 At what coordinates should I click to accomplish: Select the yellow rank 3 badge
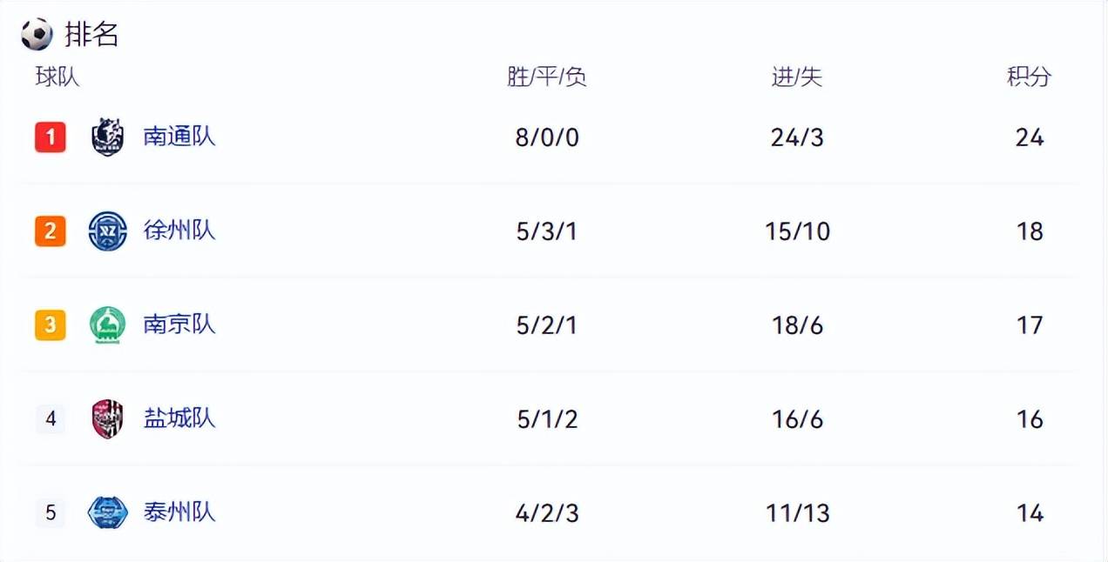[51, 324]
